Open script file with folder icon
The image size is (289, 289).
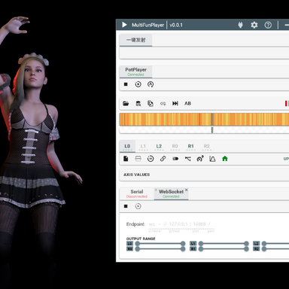(126, 103)
